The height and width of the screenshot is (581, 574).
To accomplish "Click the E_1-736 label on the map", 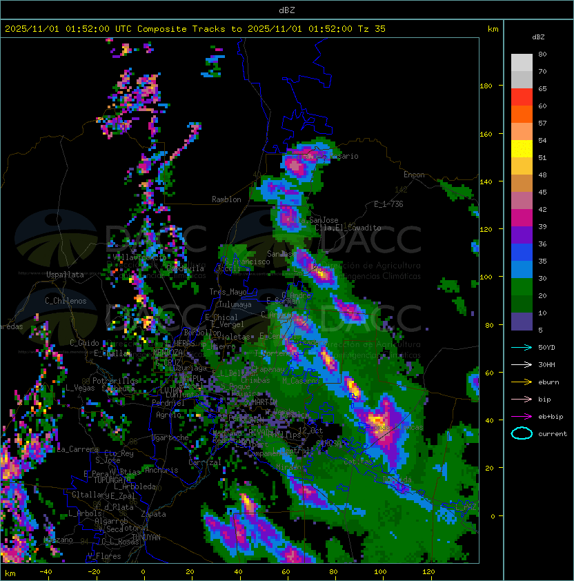I will click(388, 204).
